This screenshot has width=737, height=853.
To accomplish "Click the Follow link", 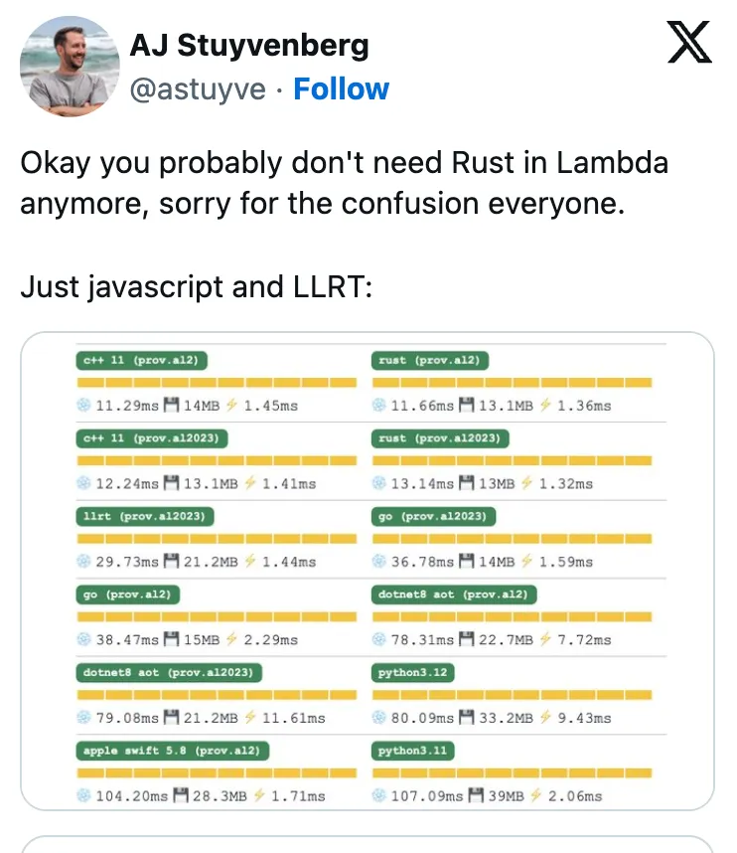I will tap(342, 89).
